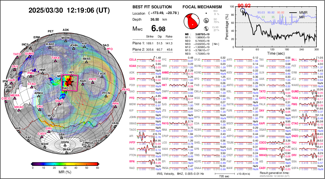Click Plane 1 rake value "141.3"
Viewport: 325px width, 179px height.
point(169,43)
